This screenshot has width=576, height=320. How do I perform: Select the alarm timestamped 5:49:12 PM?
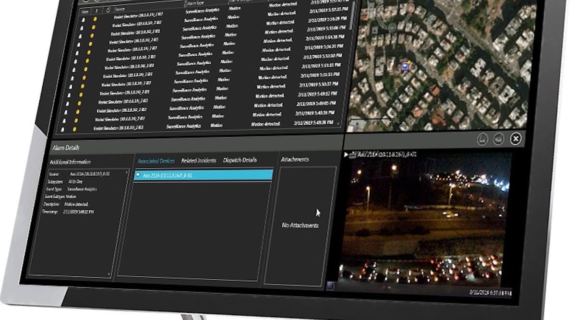(317, 94)
